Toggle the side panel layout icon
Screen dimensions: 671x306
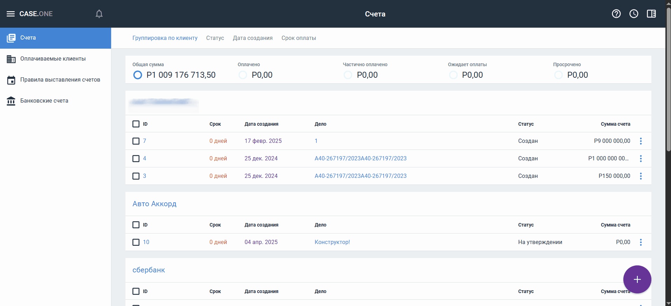pyautogui.click(x=651, y=14)
